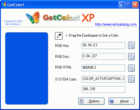140x110 pixels.
Task: Click the coordinates field showing 388, 235
Action: tap(103, 89)
